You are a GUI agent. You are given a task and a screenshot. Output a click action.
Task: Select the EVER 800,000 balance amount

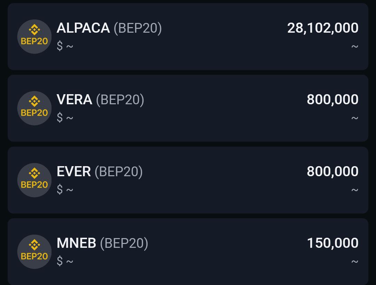click(x=332, y=172)
